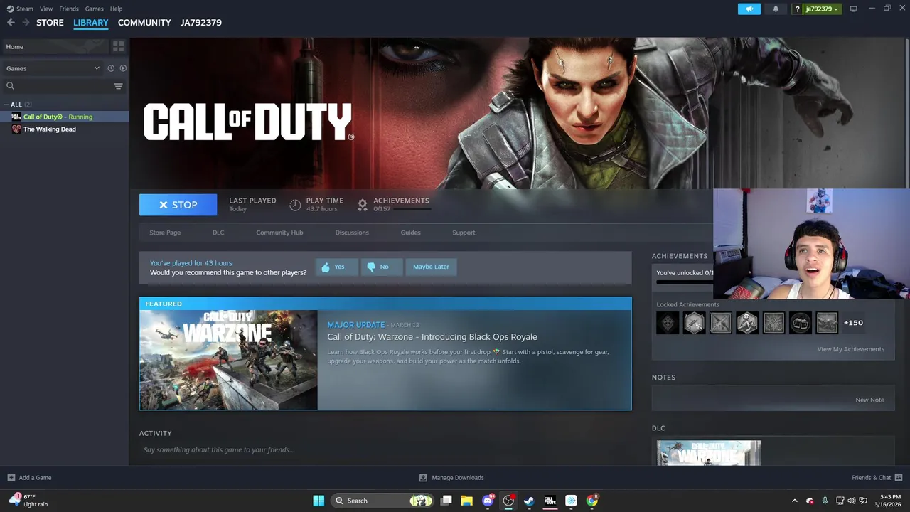Click third locked achievement icon
This screenshot has width=910, height=512.
pyautogui.click(x=720, y=323)
